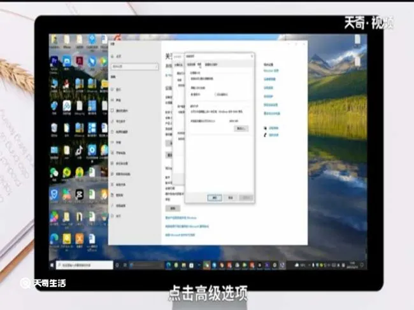414x310 pixels.
Task: Focus the Settings search field (查找设置)
Action: coord(134,67)
